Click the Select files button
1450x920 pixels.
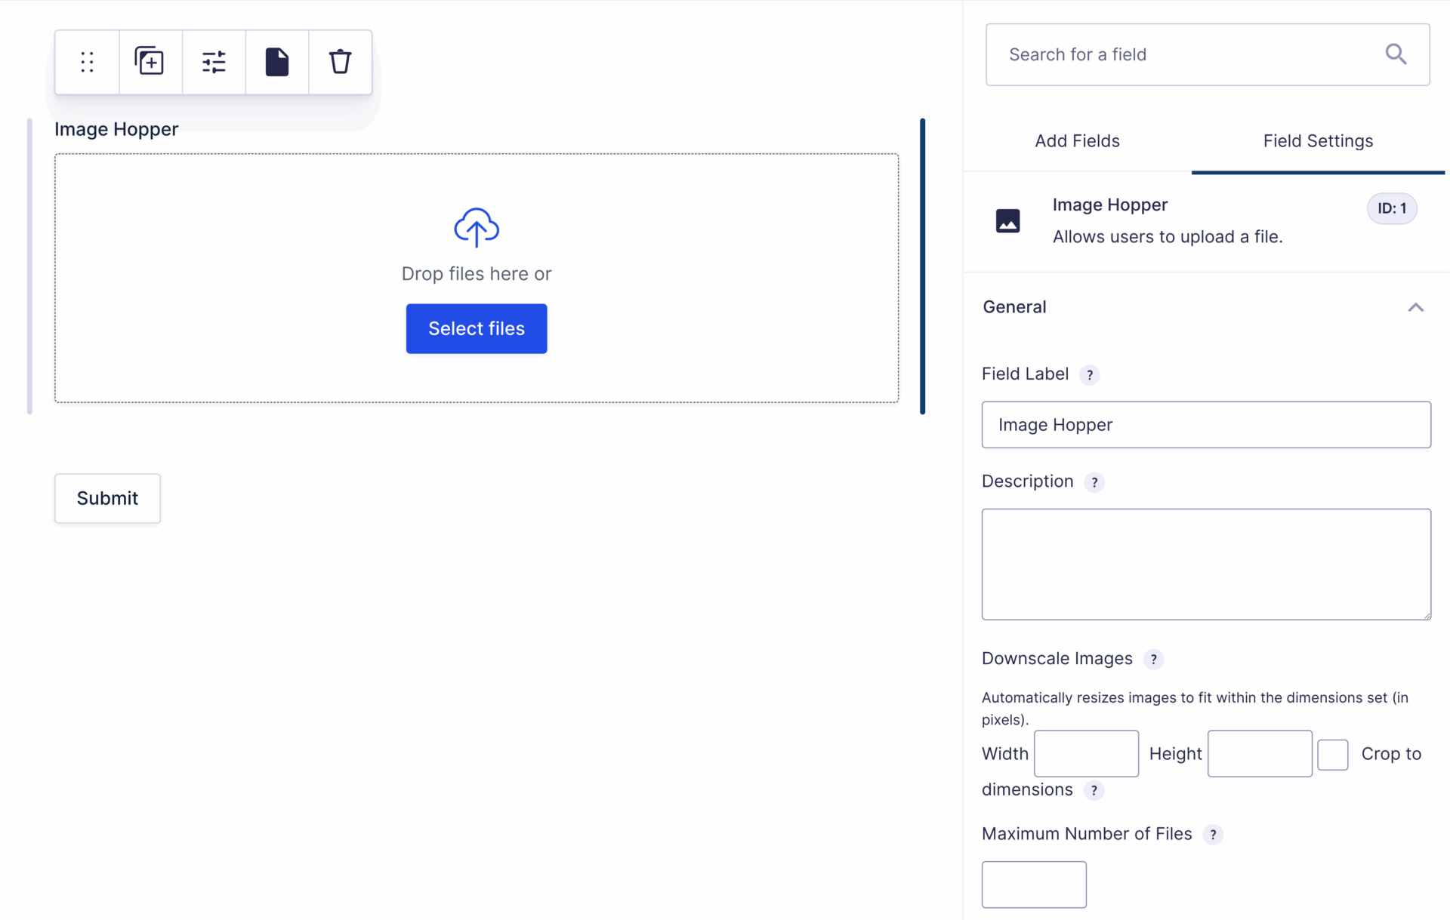476,328
